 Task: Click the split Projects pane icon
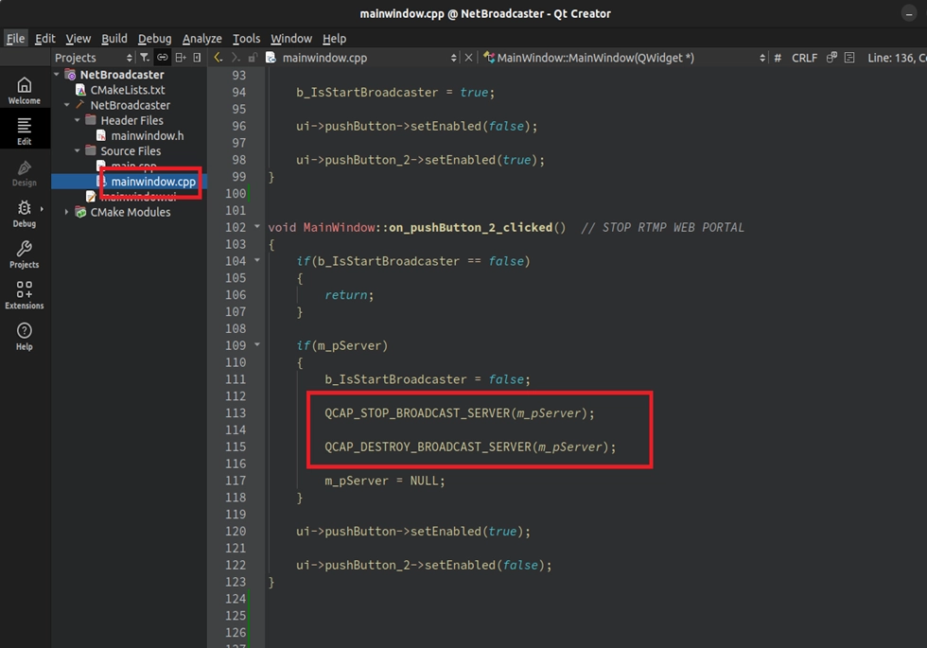point(181,58)
